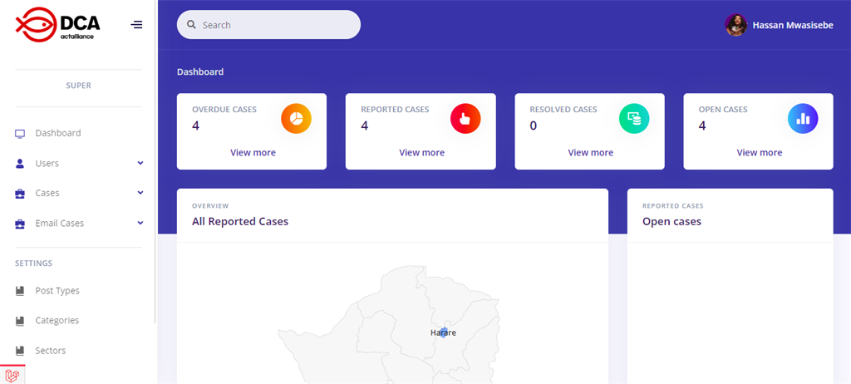Viewport: 851px width, 384px height.
Task: Click the SUPER role label
Action: (79, 86)
